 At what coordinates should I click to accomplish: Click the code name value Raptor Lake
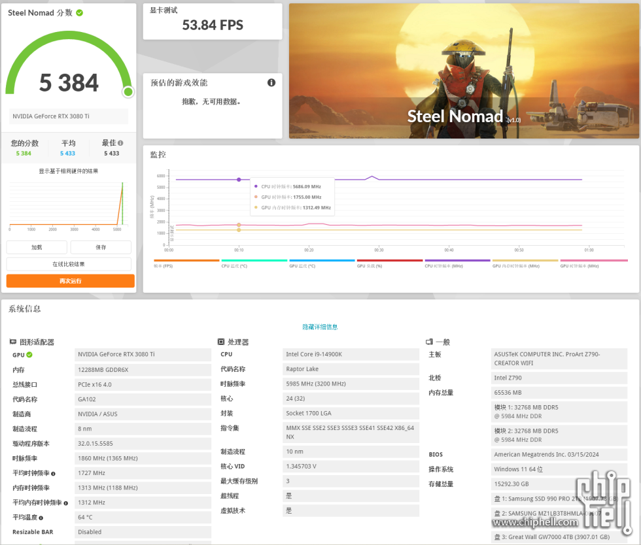point(351,369)
